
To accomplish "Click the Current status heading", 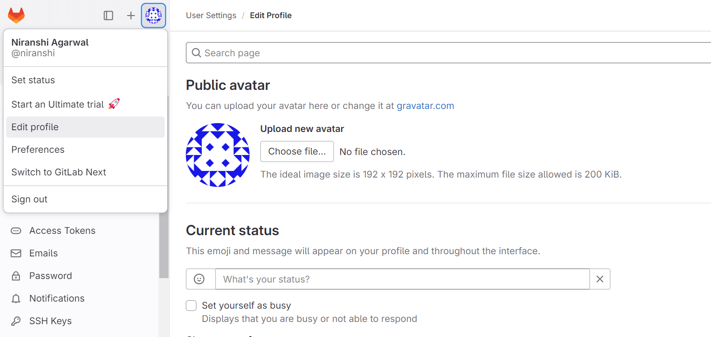I will pos(232,230).
